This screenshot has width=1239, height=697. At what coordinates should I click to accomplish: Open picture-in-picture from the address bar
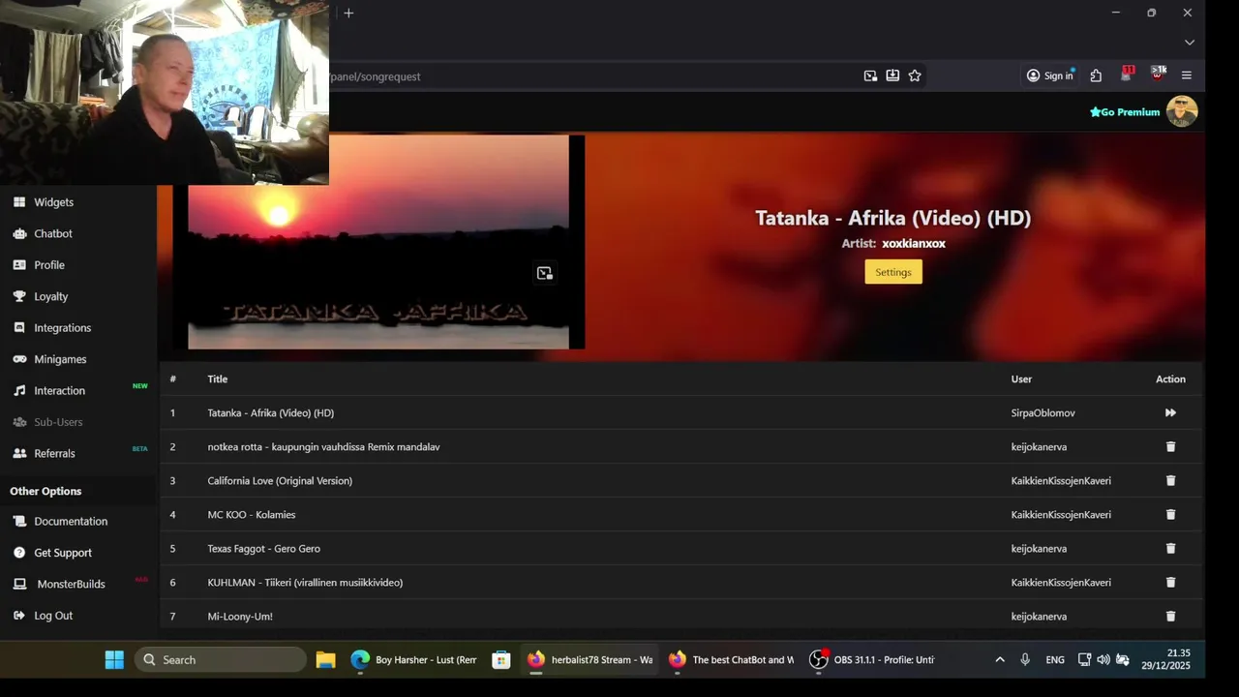(x=870, y=76)
